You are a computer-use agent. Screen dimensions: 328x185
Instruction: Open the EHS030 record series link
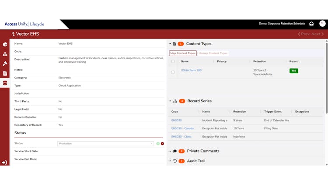click(176, 121)
